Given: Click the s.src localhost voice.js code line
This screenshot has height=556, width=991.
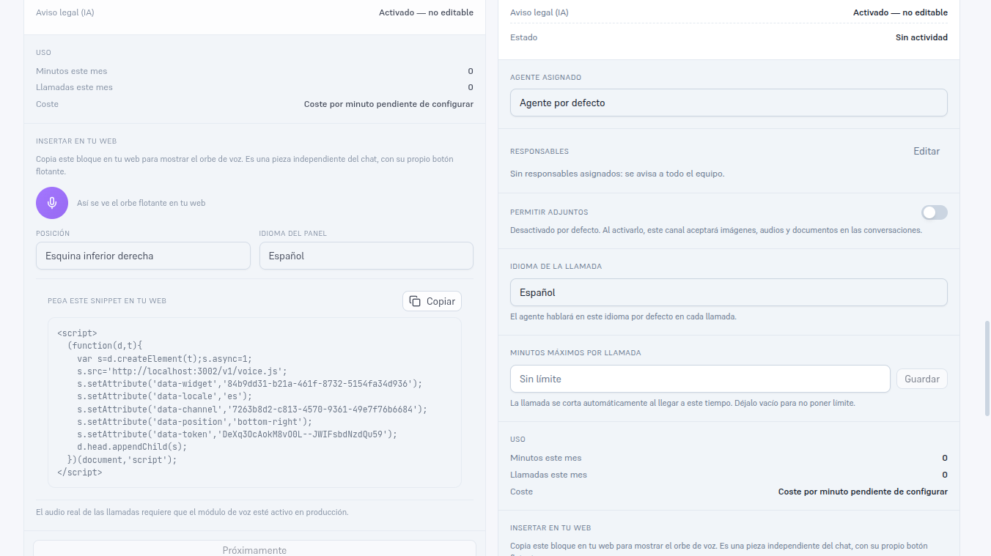Looking at the screenshot, I should [183, 371].
